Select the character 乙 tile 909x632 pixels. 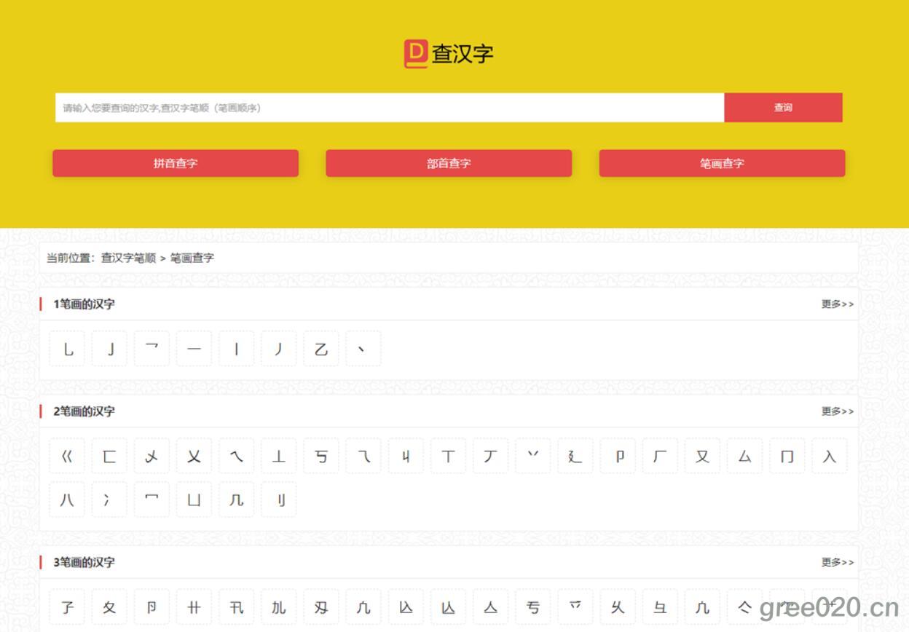321,349
